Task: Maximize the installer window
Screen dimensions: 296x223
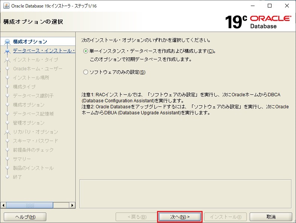Action: click(270, 6)
